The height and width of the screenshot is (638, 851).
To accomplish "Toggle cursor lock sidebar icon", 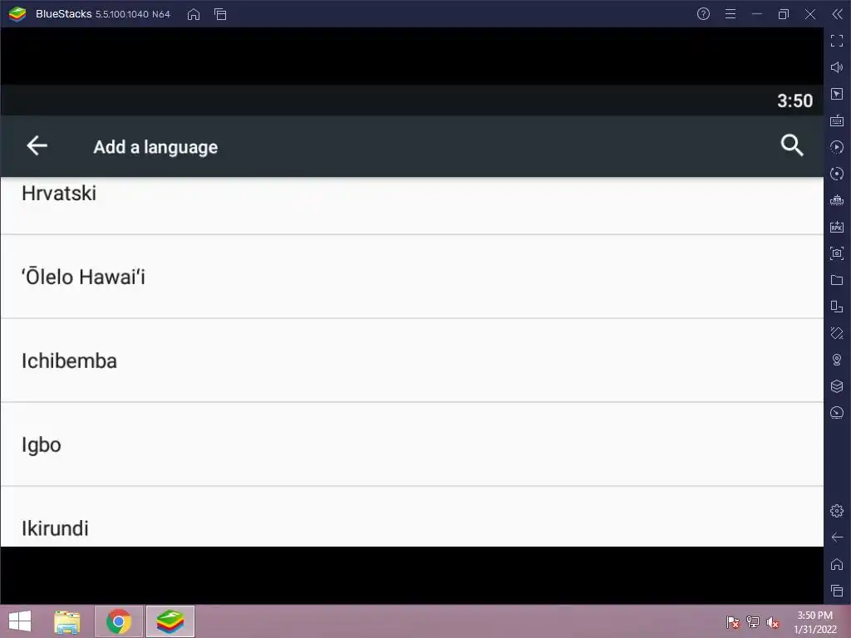I will 837,93.
